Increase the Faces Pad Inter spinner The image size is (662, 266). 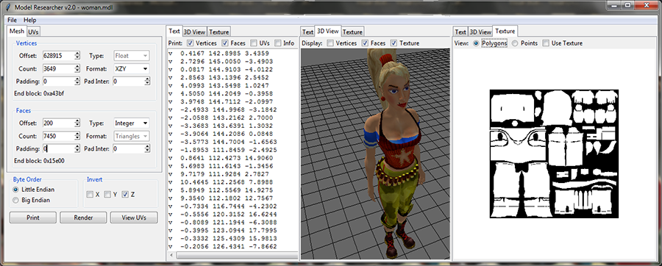147,147
